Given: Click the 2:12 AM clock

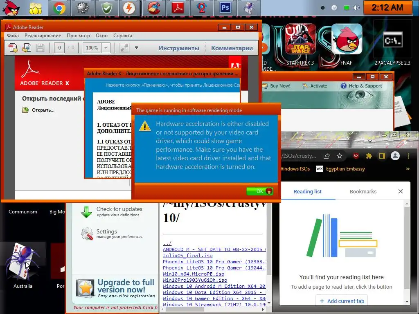Looking at the screenshot, I should click(x=387, y=7).
